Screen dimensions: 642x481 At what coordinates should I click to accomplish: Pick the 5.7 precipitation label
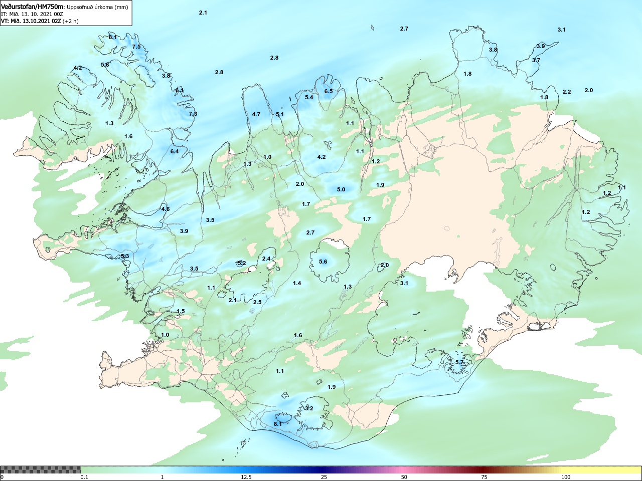[x=459, y=362]
